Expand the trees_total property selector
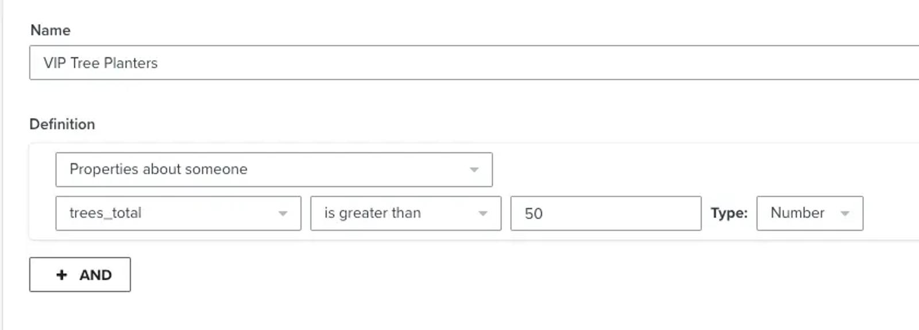 click(178, 213)
